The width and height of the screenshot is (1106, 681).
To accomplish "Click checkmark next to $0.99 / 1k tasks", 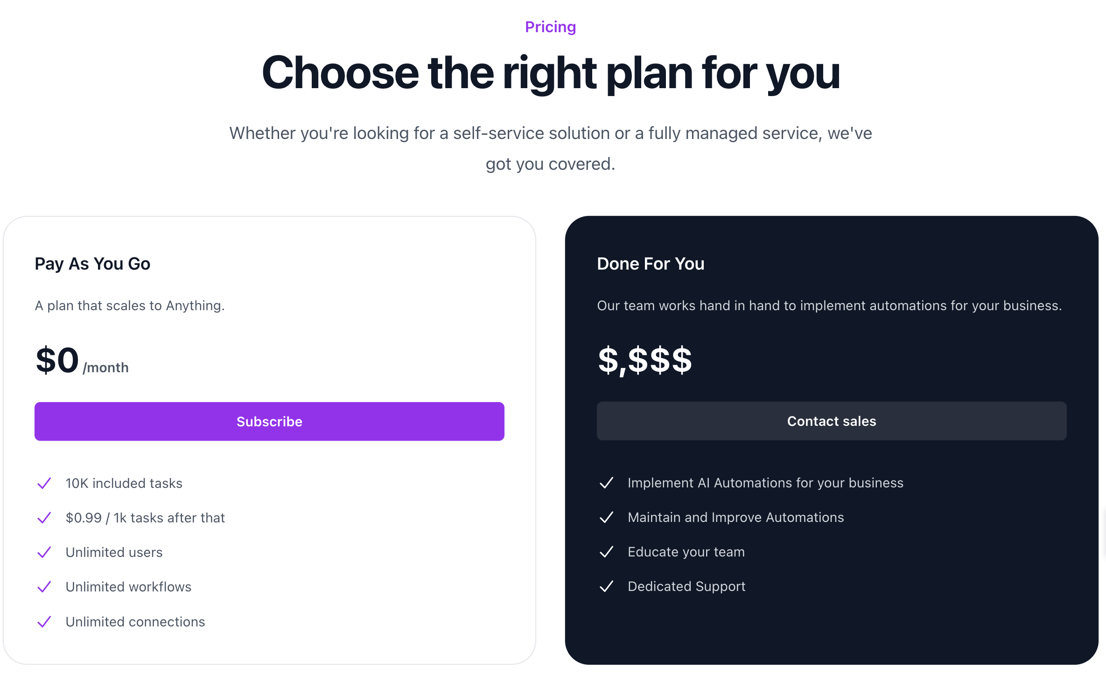I will pos(44,518).
